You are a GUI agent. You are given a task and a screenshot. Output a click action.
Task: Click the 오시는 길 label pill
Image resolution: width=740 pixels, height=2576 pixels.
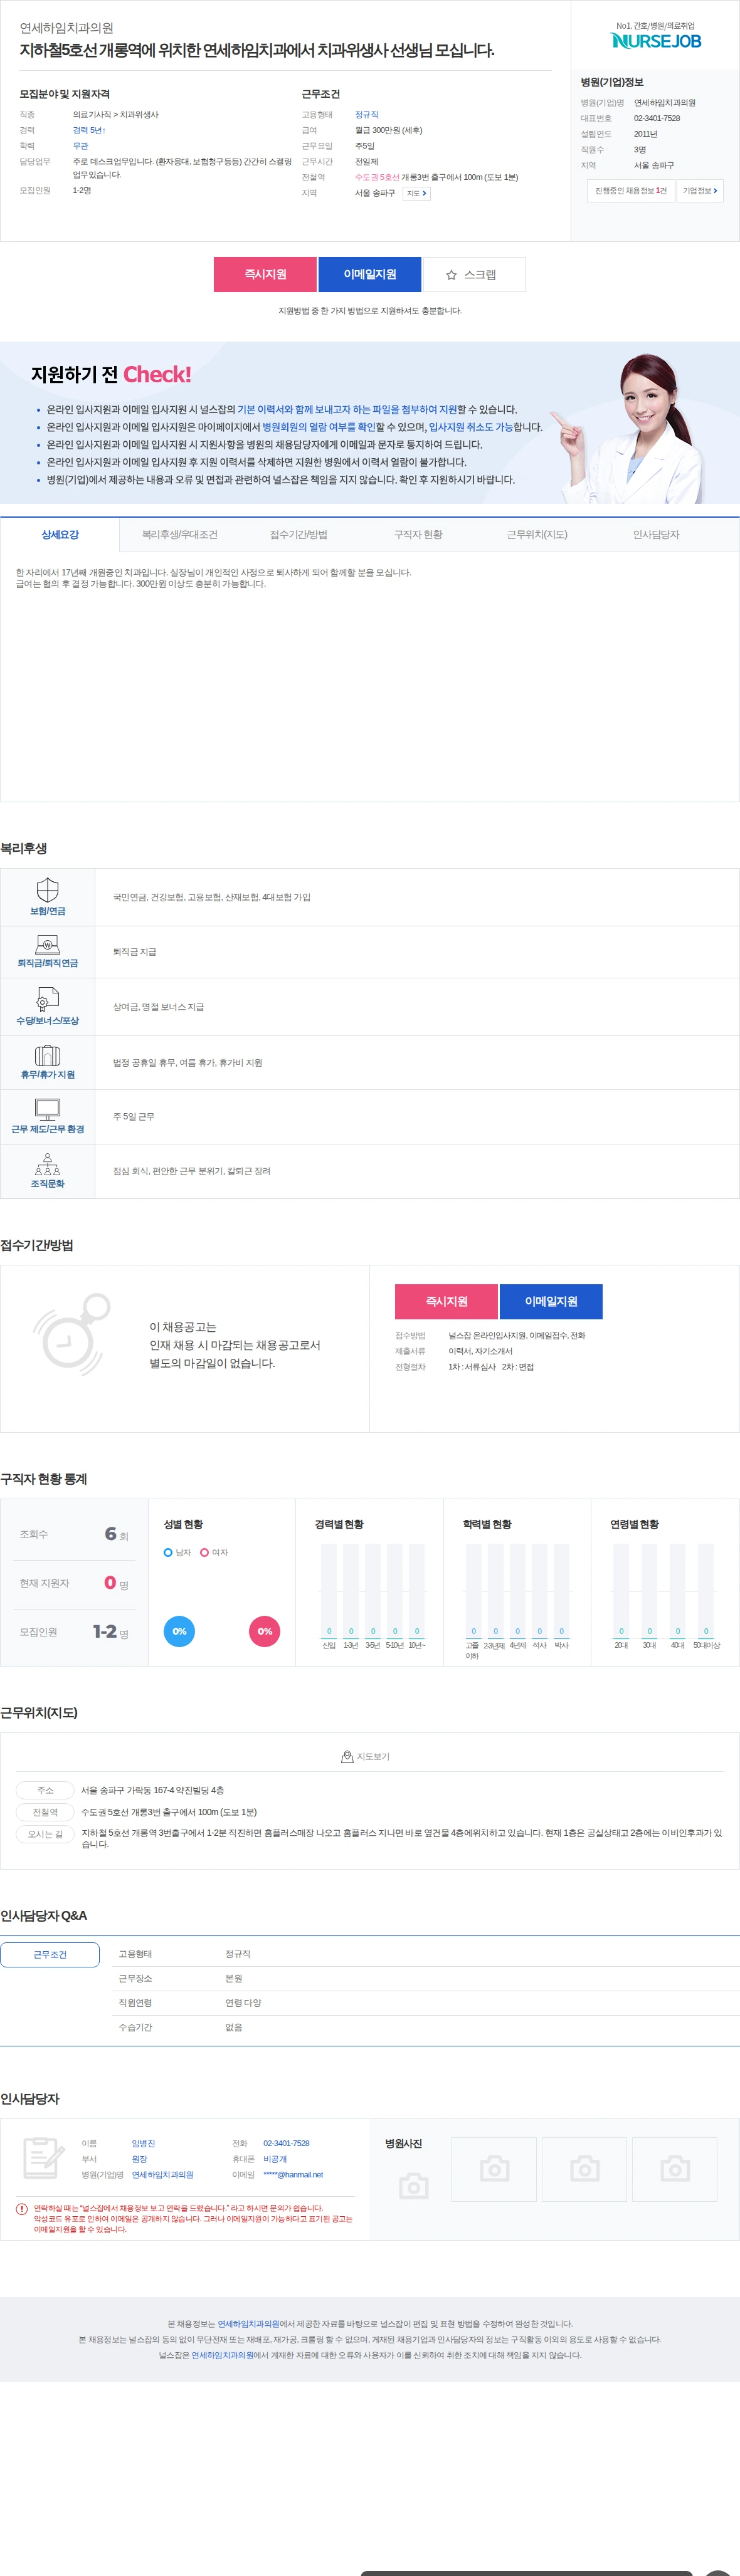coord(45,1834)
